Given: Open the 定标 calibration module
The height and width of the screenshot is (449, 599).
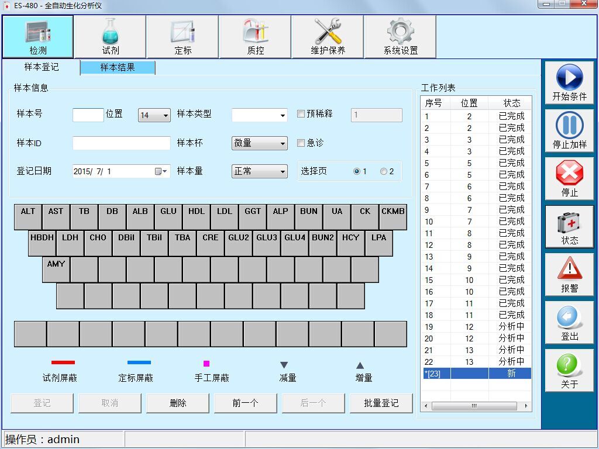Looking at the screenshot, I should tap(183, 37).
